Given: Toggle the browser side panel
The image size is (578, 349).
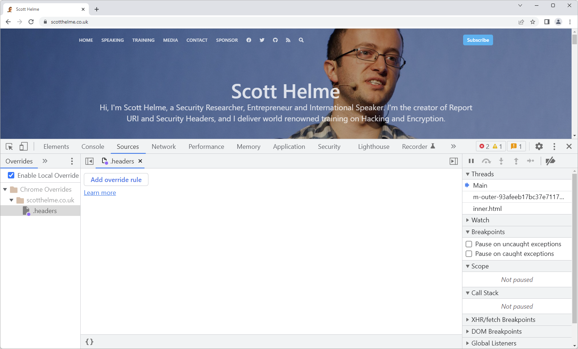Looking at the screenshot, I should click(547, 22).
